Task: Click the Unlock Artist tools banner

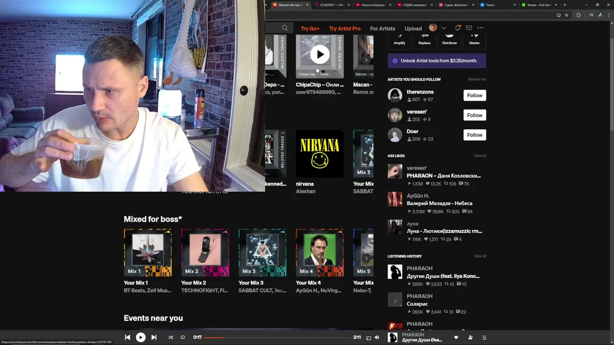Action: [437, 61]
